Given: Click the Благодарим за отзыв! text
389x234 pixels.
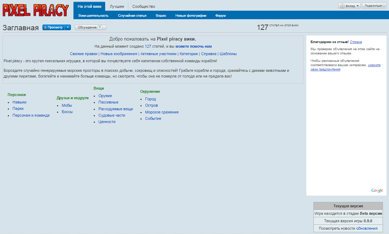Looking at the screenshot, I should [x=329, y=42].
